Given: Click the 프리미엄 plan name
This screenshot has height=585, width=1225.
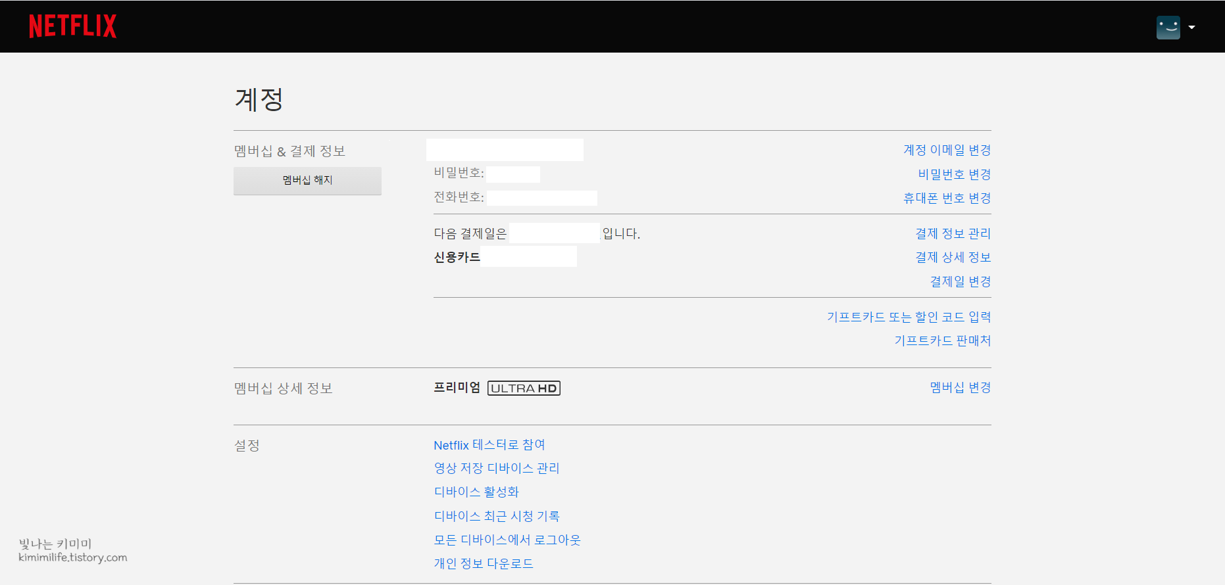Looking at the screenshot, I should [457, 388].
